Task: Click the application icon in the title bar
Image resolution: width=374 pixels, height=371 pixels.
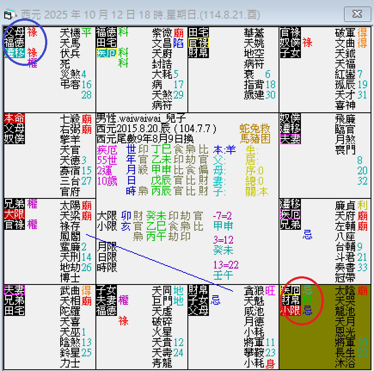Action: pos(9,13)
